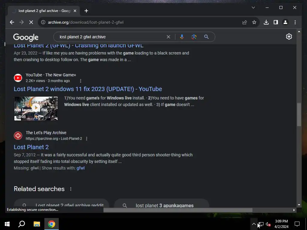Open the Lost Planet 2 lparchive result
The height and width of the screenshot is (230, 307).
coord(31,147)
